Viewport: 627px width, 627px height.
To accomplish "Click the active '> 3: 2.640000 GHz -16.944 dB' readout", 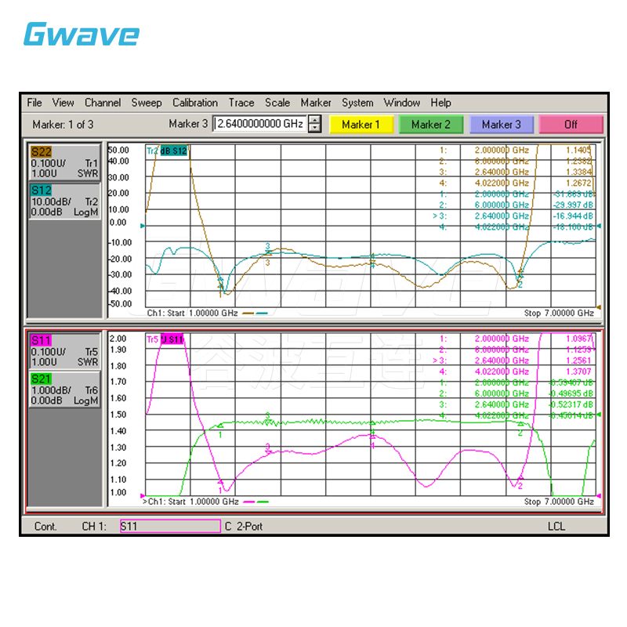I will (x=513, y=216).
